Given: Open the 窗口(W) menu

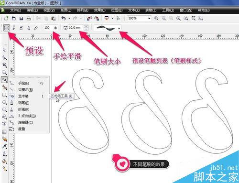Looking at the screenshot, I should pos(186,11).
